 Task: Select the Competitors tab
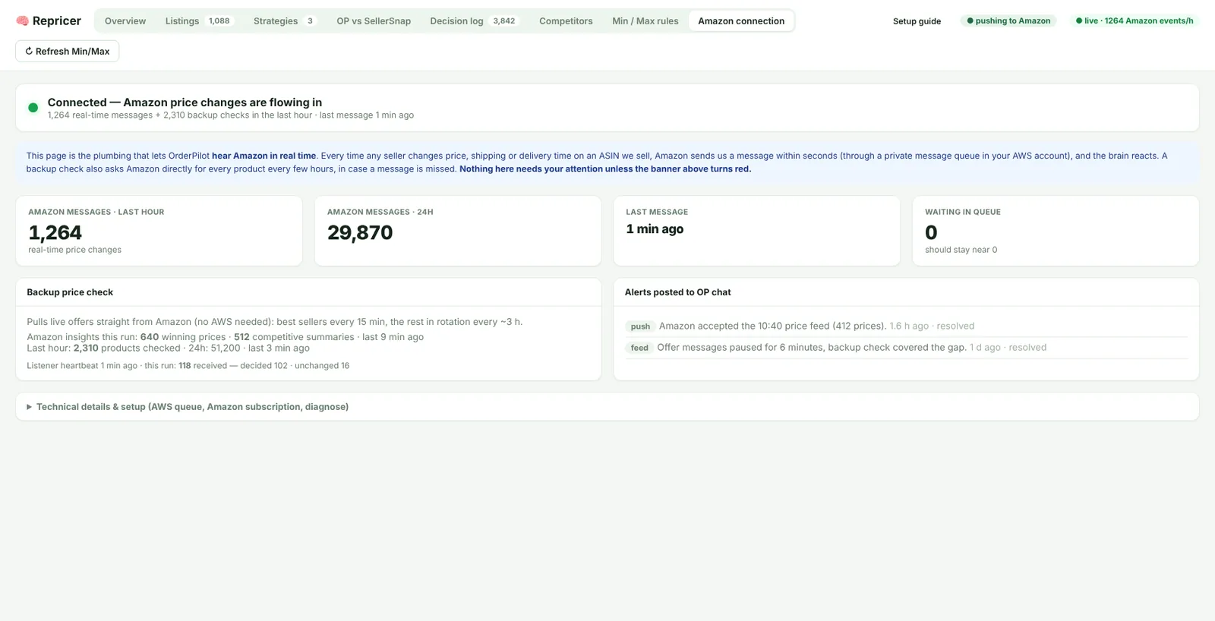tap(566, 21)
